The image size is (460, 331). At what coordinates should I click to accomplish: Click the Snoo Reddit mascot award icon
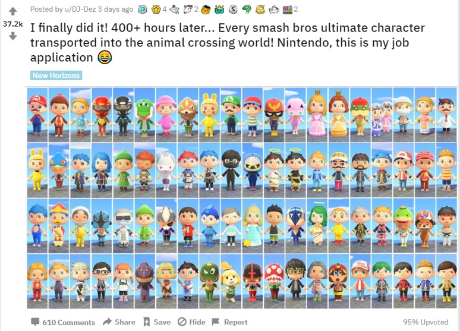274,10
